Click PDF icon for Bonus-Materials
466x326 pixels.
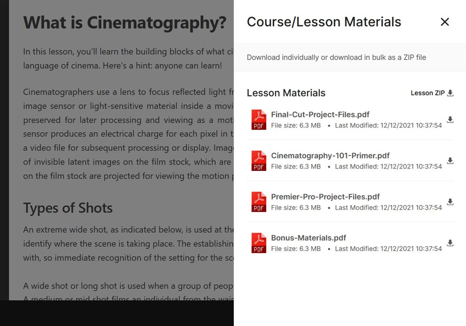(259, 243)
